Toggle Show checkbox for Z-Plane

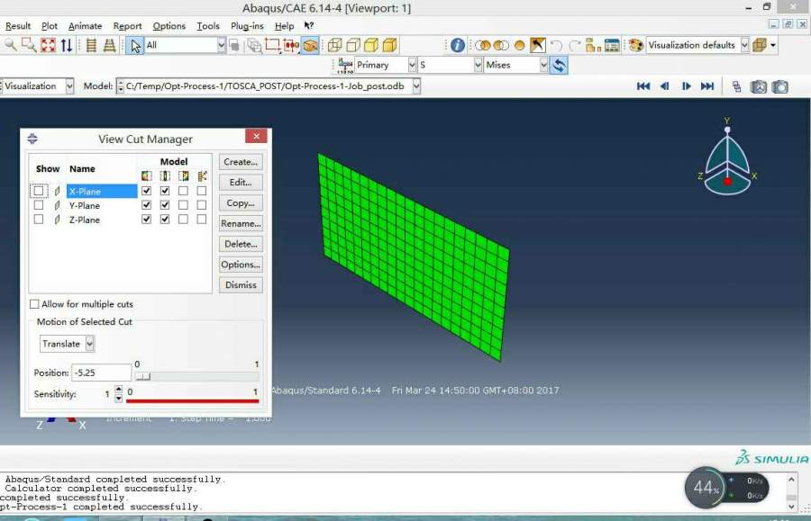pyautogui.click(x=38, y=219)
